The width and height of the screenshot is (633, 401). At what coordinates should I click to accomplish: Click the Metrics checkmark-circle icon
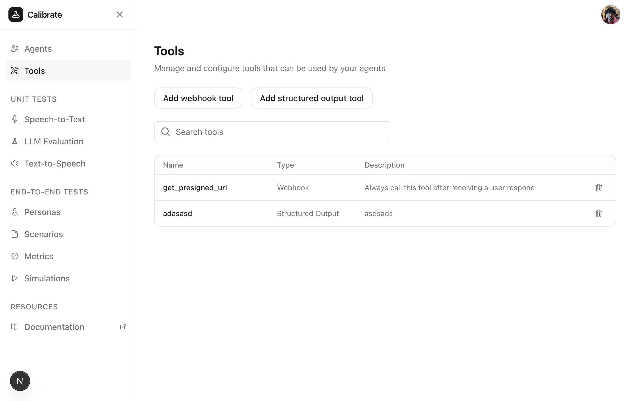pyautogui.click(x=15, y=256)
